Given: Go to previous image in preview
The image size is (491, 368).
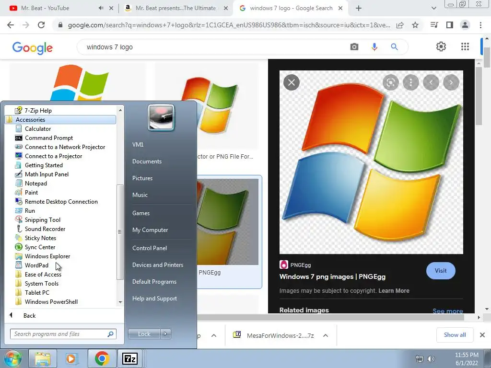Looking at the screenshot, I should [431, 82].
